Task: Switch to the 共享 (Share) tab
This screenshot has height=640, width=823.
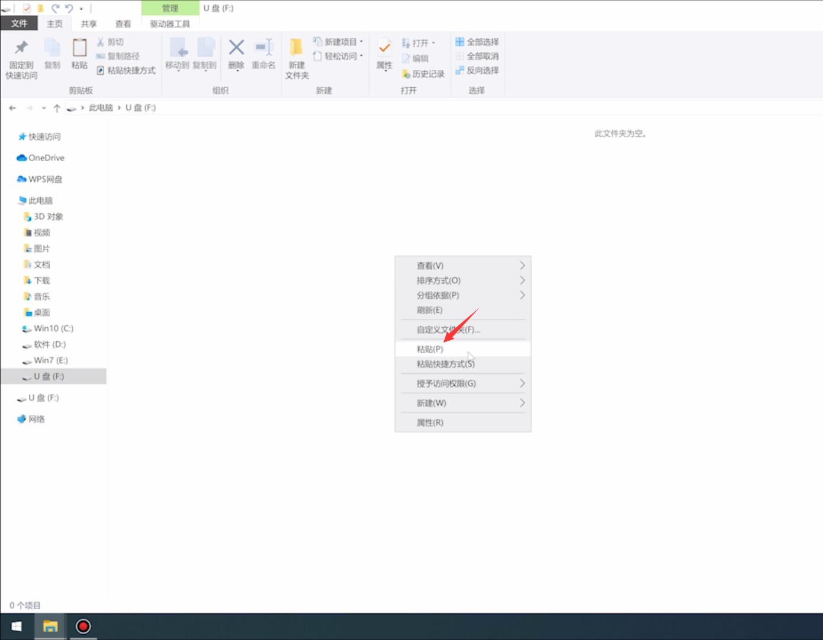Action: (x=89, y=24)
